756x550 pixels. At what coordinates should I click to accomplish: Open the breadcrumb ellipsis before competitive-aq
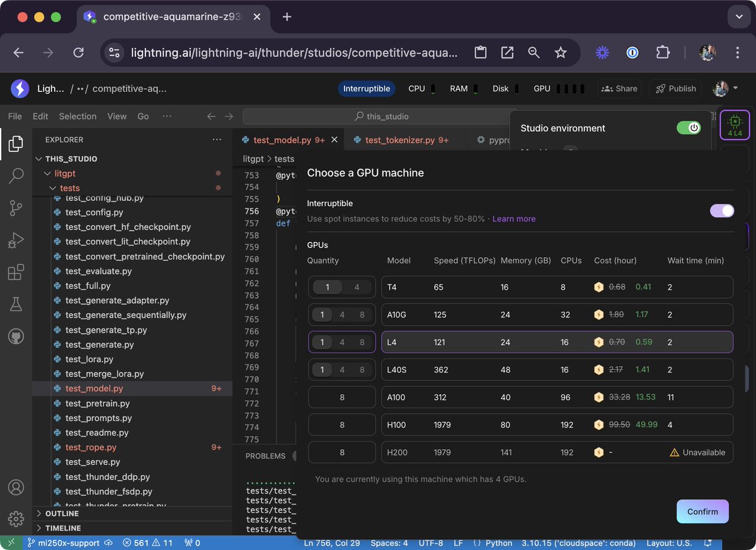80,89
